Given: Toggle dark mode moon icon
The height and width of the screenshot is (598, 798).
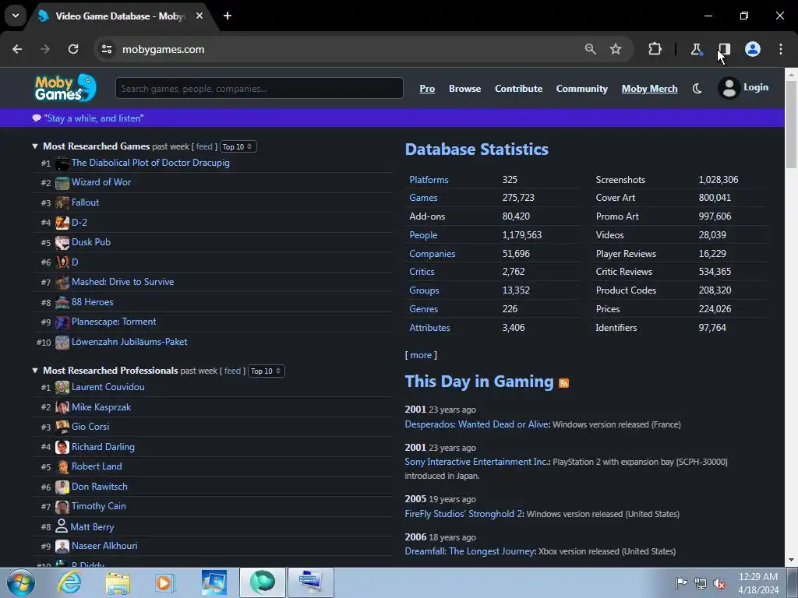Looking at the screenshot, I should (697, 89).
